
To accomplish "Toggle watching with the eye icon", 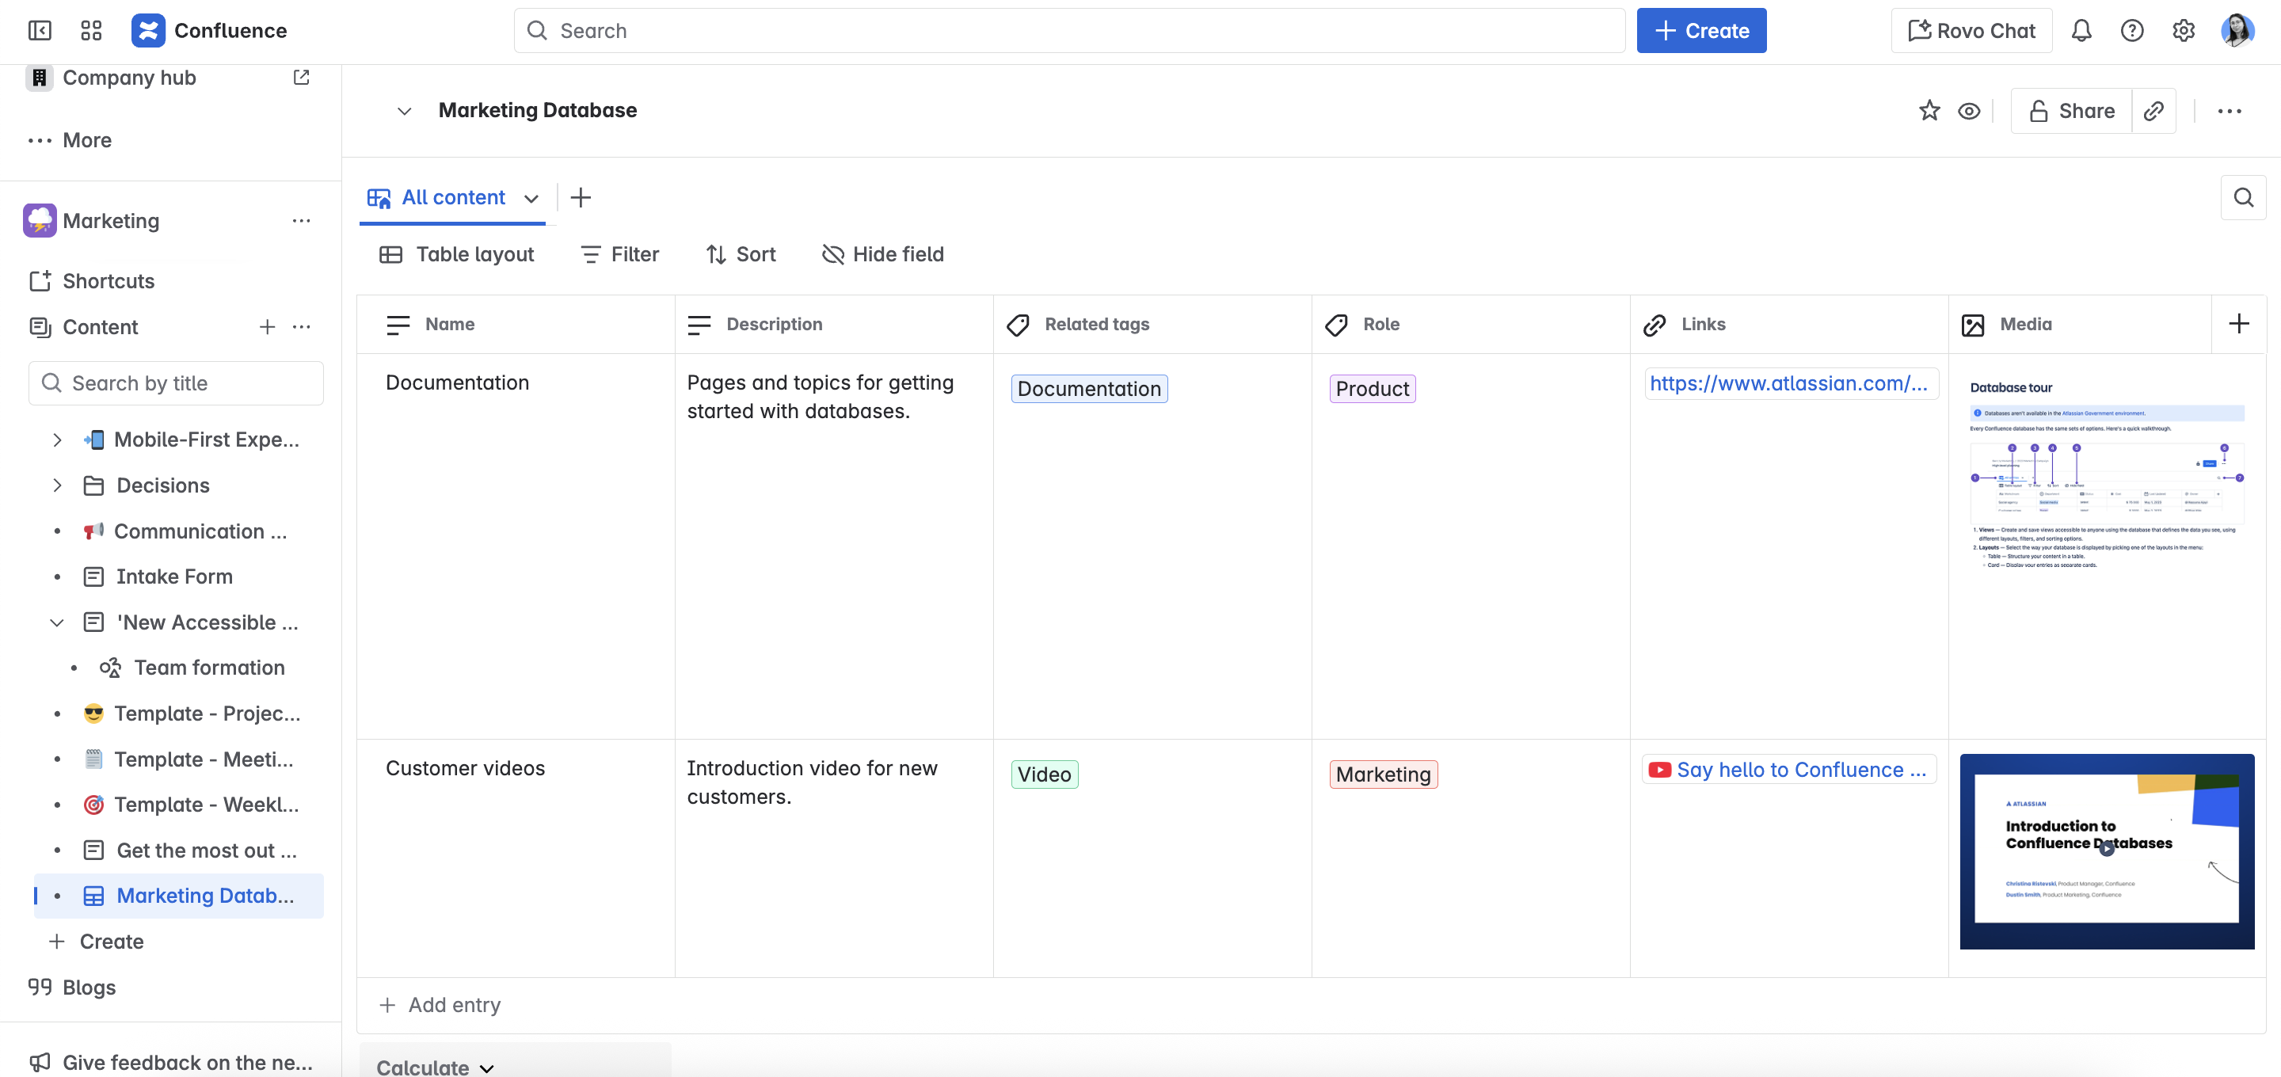I will point(1969,111).
